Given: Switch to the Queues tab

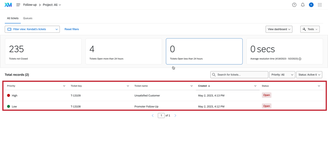Looking at the screenshot, I should point(28,18).
